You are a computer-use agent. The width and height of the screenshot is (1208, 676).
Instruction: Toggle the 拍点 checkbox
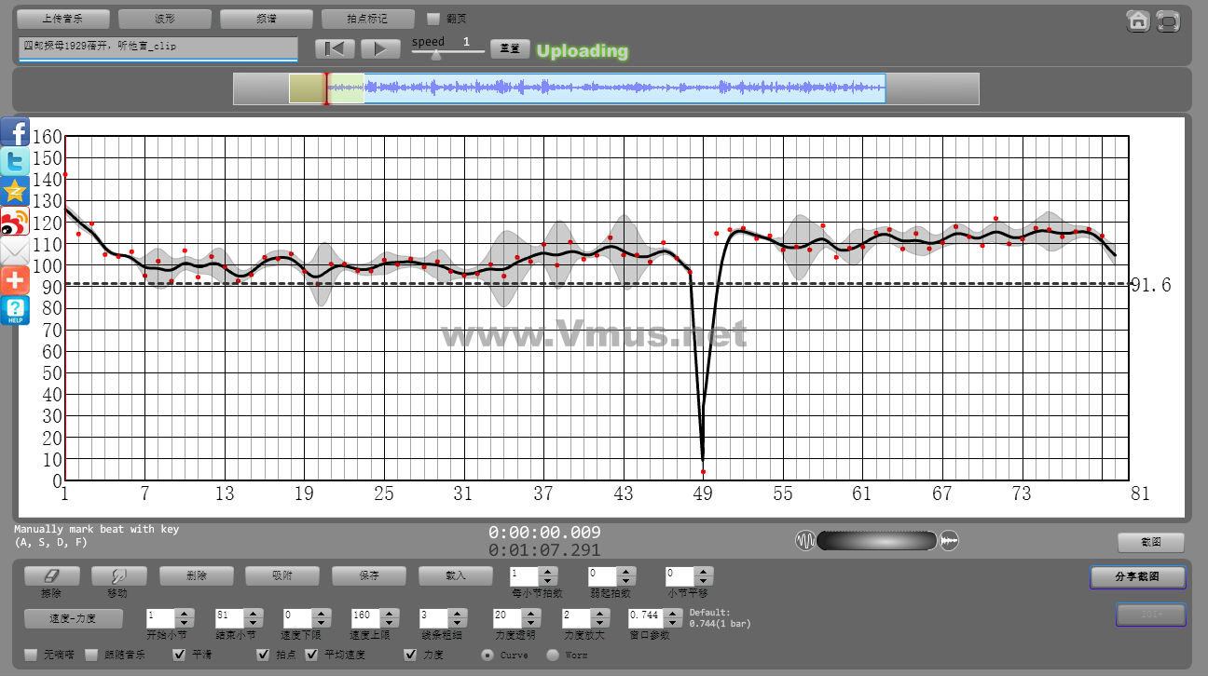263,655
